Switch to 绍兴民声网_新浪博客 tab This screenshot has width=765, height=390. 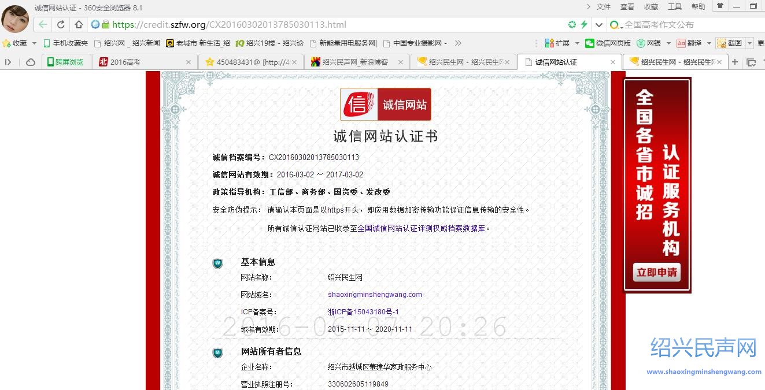point(357,62)
